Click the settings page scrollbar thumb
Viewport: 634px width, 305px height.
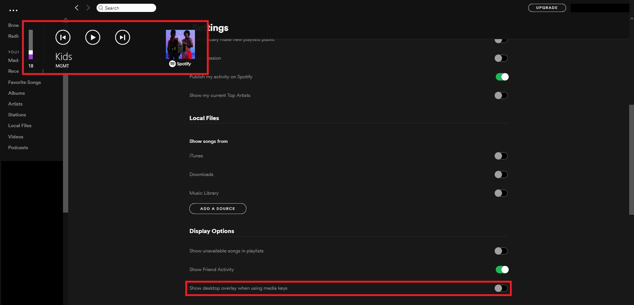coord(631,160)
